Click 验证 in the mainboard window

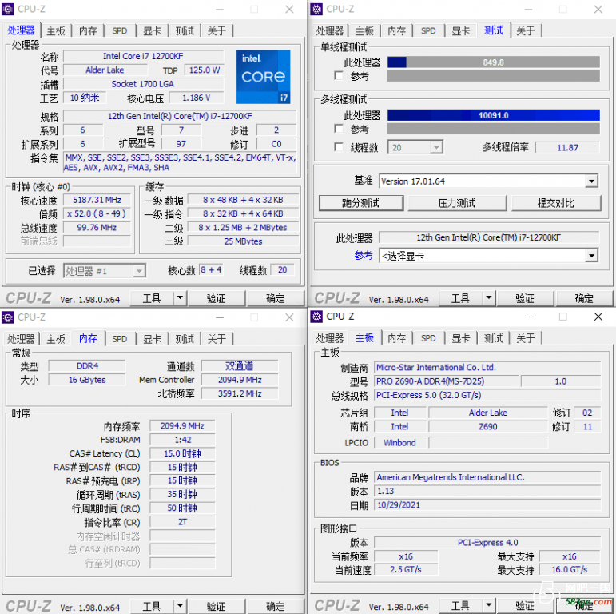tap(525, 606)
